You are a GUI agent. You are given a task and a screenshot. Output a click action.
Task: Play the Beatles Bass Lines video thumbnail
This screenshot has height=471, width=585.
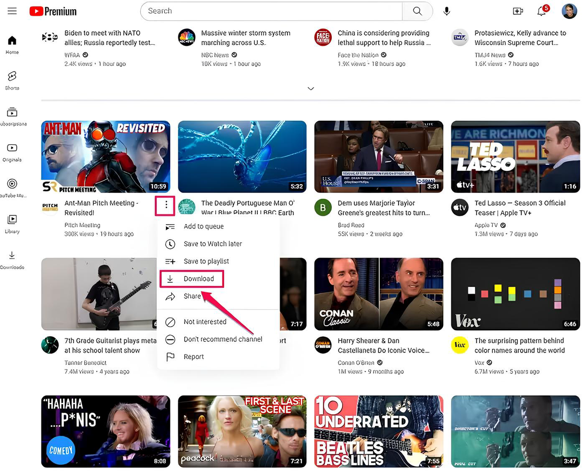pyautogui.click(x=378, y=431)
